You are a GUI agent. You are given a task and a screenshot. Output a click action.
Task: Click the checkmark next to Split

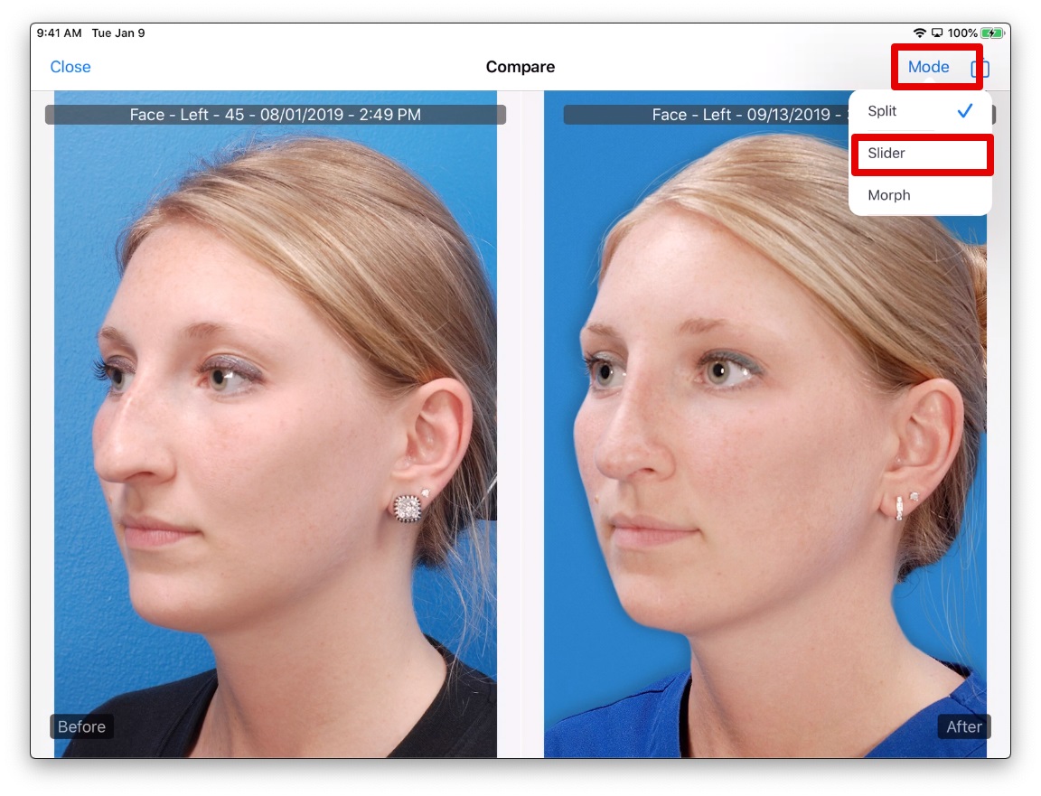[965, 110]
